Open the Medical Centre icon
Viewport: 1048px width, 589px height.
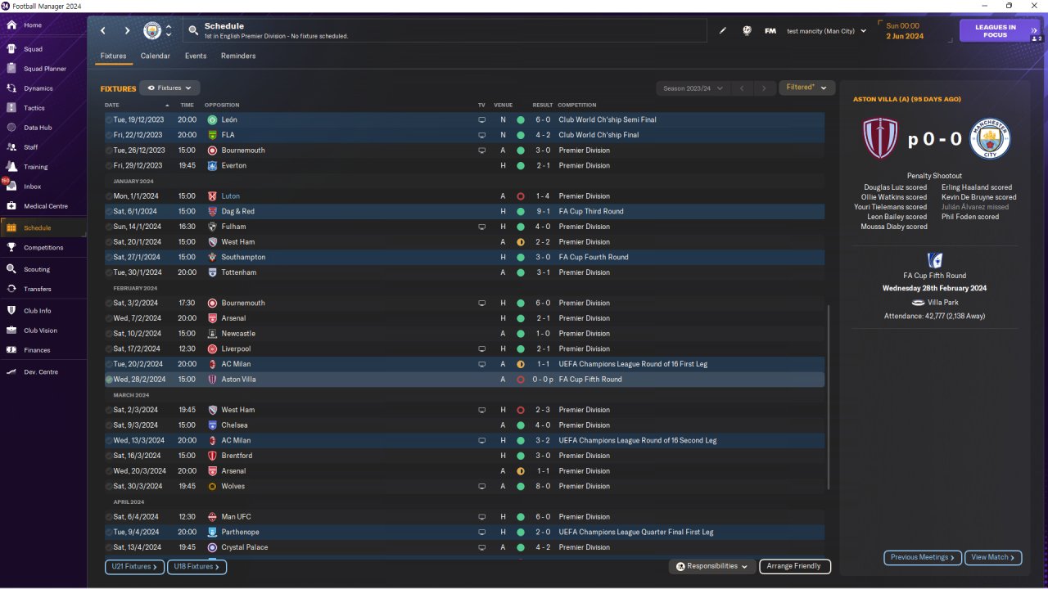coord(11,206)
